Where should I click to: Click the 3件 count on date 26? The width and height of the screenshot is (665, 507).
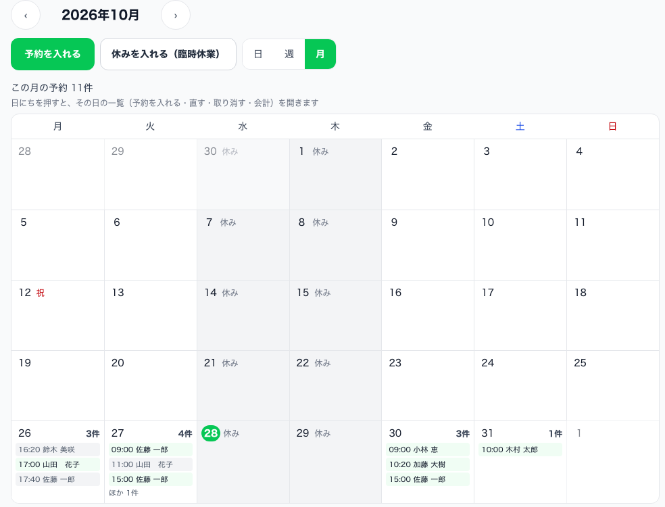pyautogui.click(x=93, y=433)
